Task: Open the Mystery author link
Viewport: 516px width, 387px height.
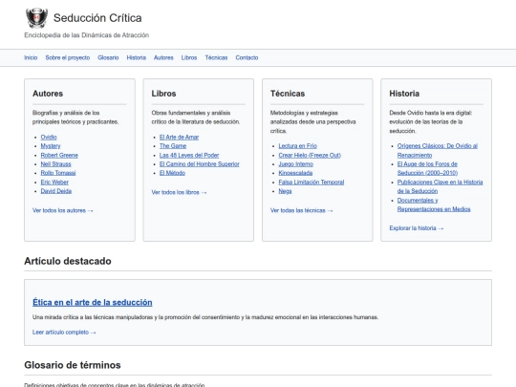Action: [51, 146]
